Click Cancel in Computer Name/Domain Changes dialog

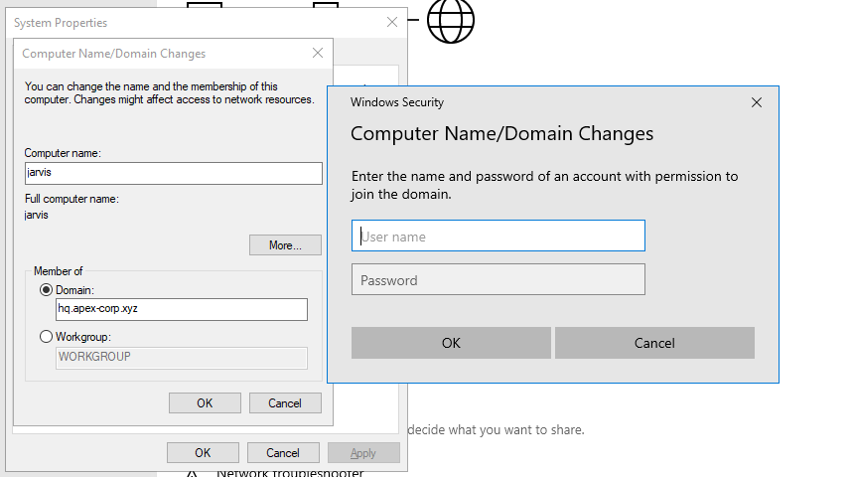click(x=285, y=403)
